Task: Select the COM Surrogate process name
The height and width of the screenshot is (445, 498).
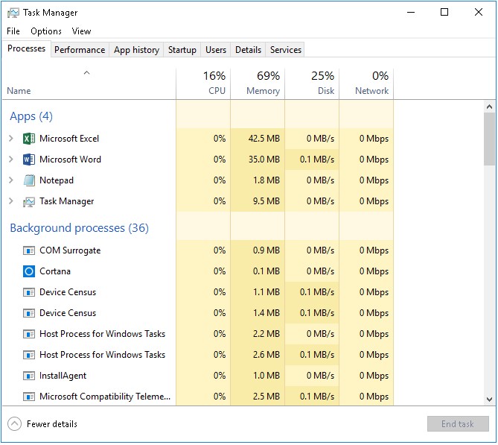Action: (x=70, y=250)
